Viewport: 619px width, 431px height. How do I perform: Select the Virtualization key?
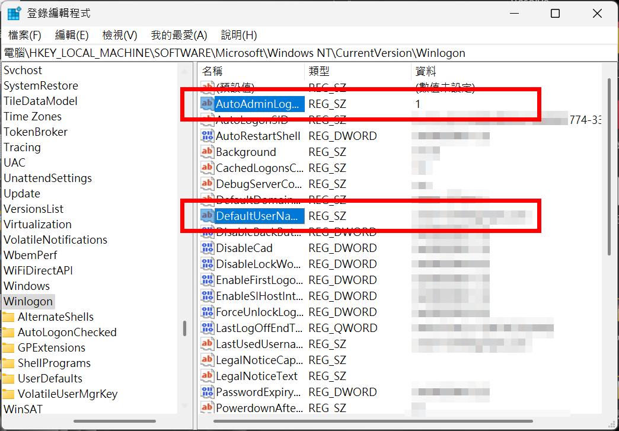click(38, 224)
